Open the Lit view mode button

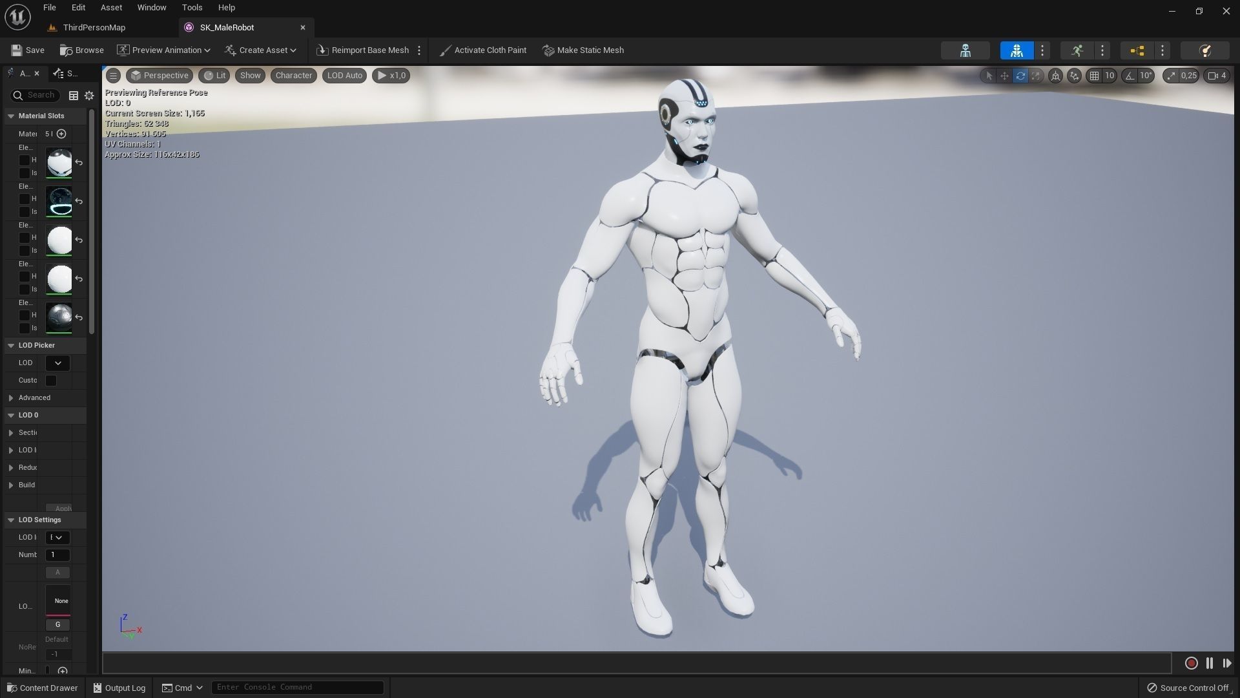214,76
